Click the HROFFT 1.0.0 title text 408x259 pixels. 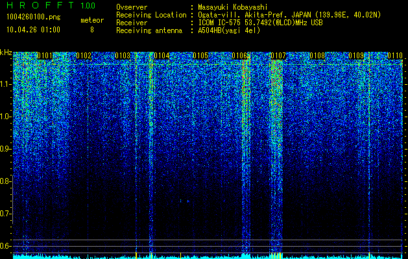[x=51, y=5]
